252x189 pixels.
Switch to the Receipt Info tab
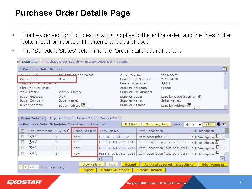[x=85, y=118]
